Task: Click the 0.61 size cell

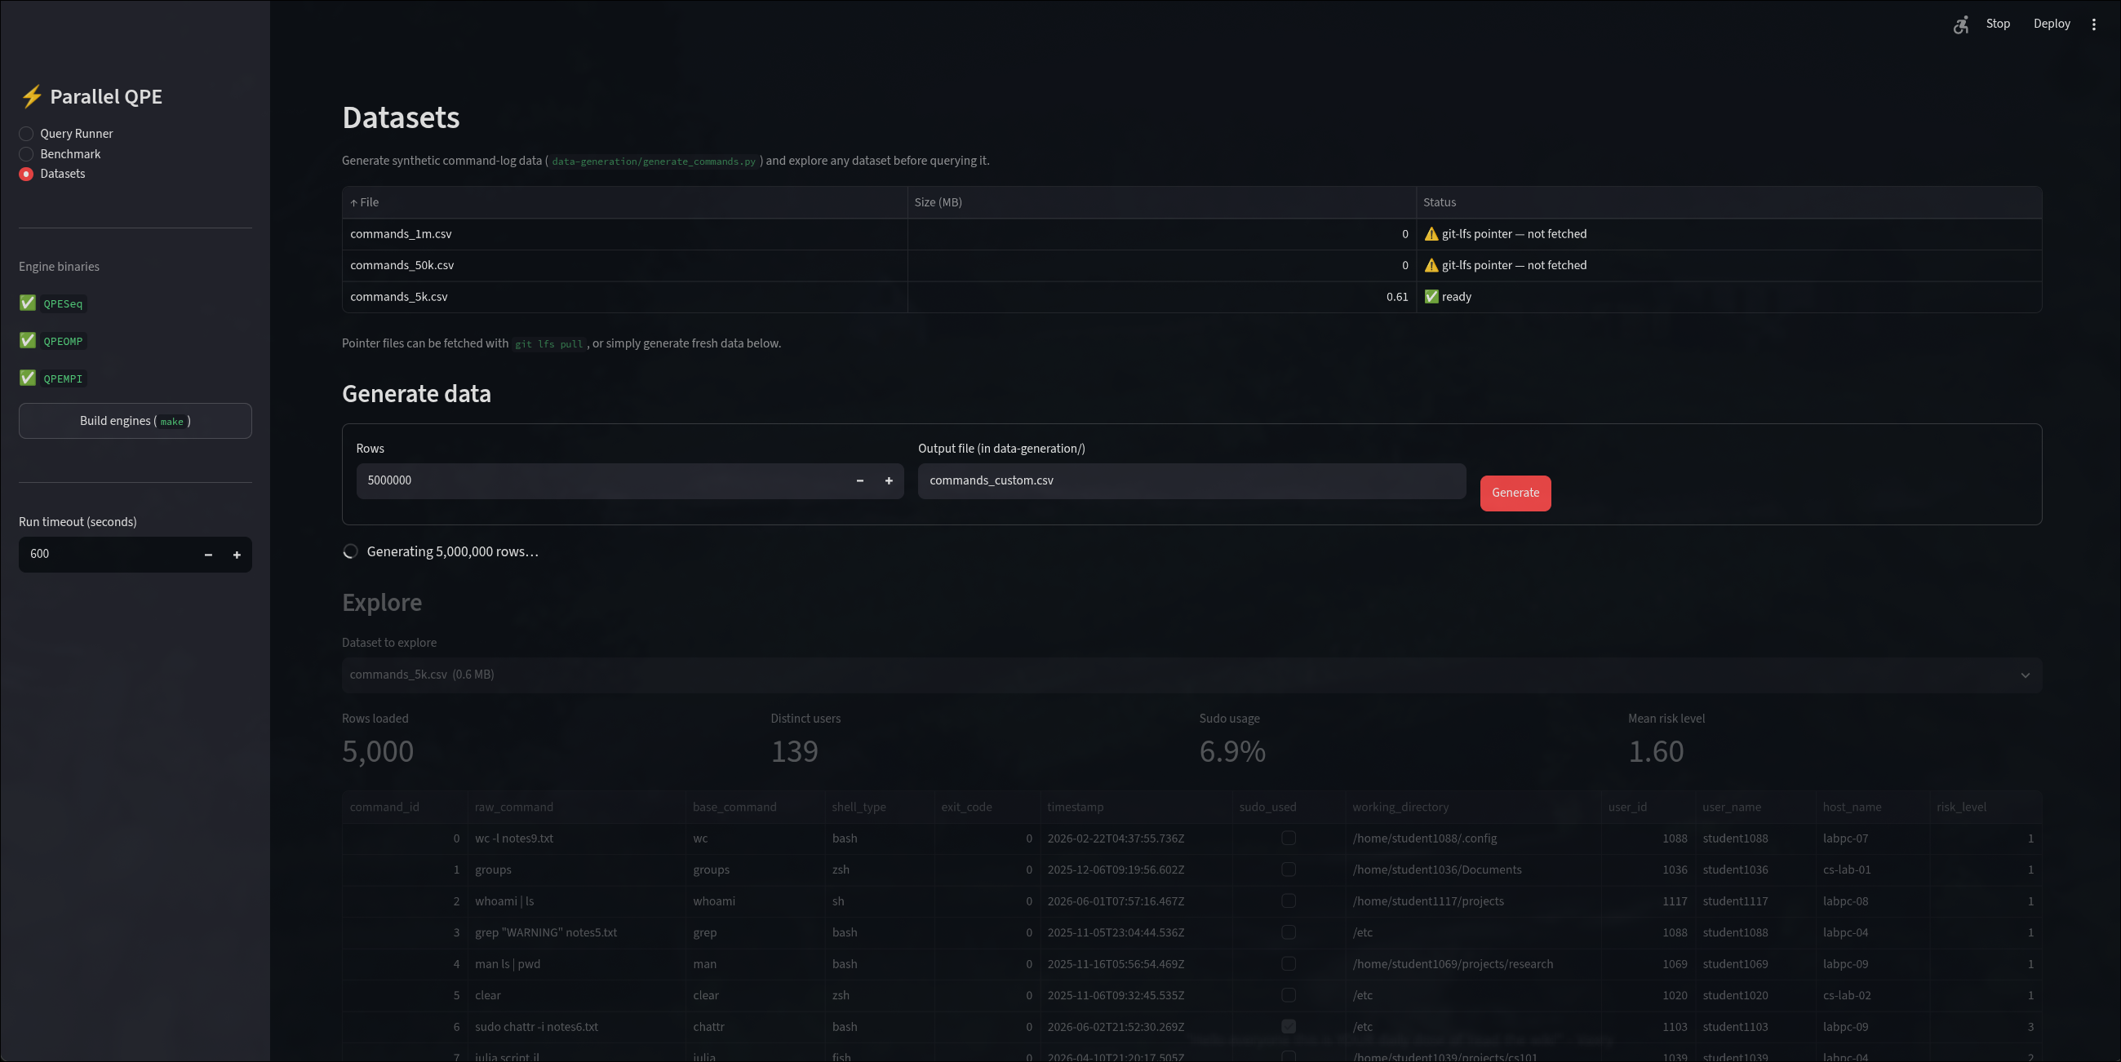Action: pyautogui.click(x=1162, y=296)
